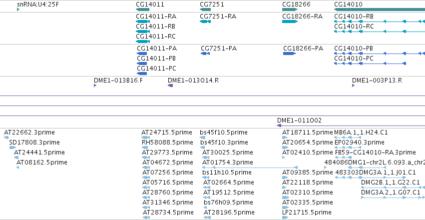The height and width of the screenshot is (220, 425).
Task: Click EST bs76h09.5prime
Action: point(228,202)
